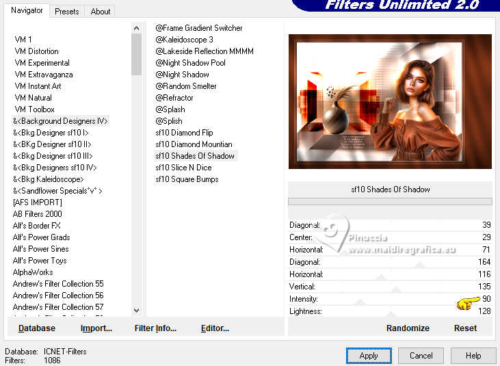Screen dimensions: 500x366
Task: Choose sf10 Diamond Mountian filter
Action: (194, 144)
